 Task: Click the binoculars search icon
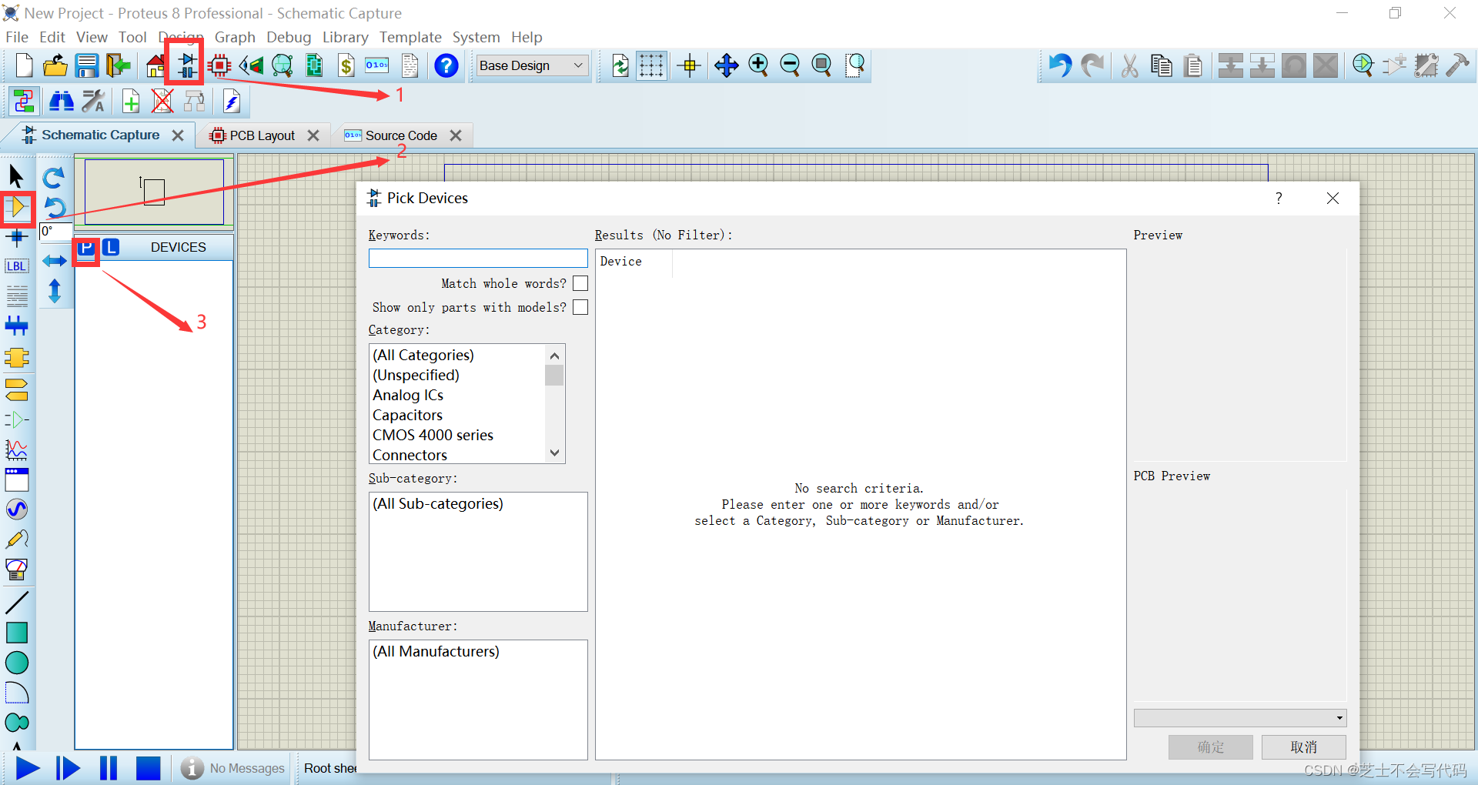tap(62, 101)
